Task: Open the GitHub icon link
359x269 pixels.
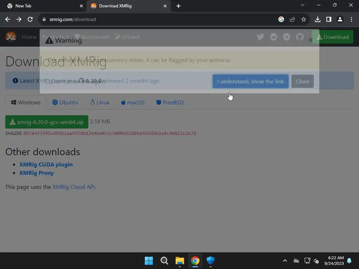Action: pyautogui.click(x=300, y=37)
